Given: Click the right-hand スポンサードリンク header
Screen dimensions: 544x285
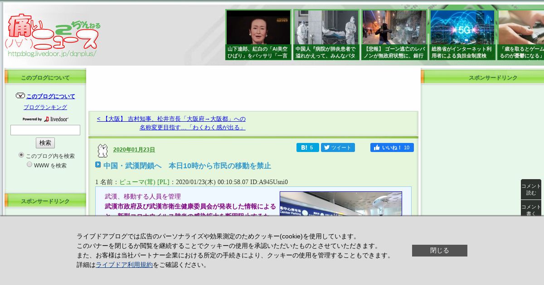Looking at the screenshot, I should (x=482, y=77).
